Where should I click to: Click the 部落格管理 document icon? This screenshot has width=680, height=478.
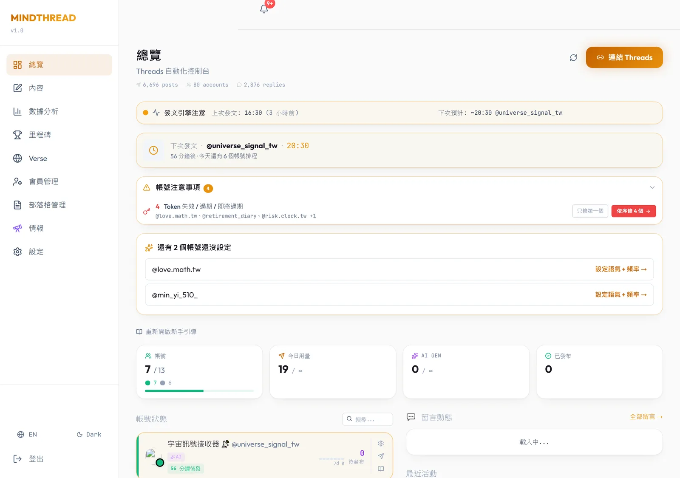click(x=17, y=205)
